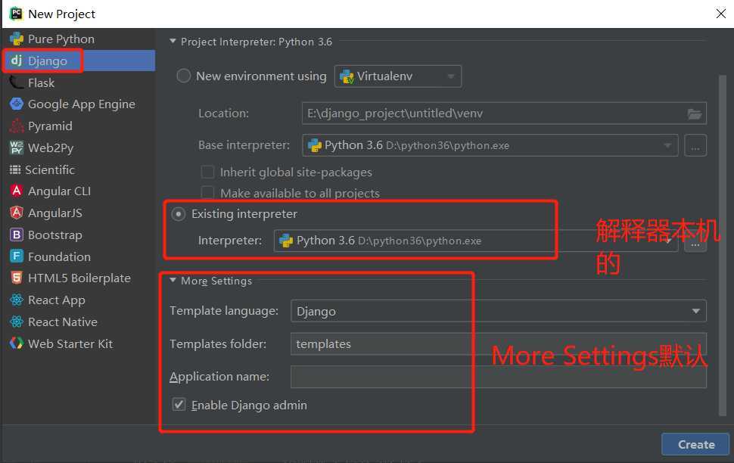Click the Bootstrap B icon
734x463 pixels.
[x=17, y=235]
